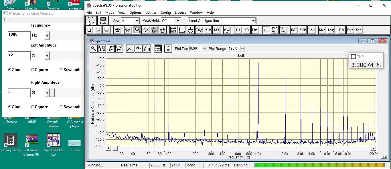Open processing settings dialog icon
Viewport: 391px width, 169px height.
[x=173, y=30]
